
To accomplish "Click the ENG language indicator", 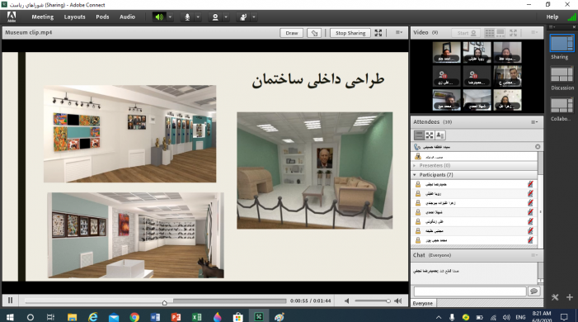I will point(520,317).
